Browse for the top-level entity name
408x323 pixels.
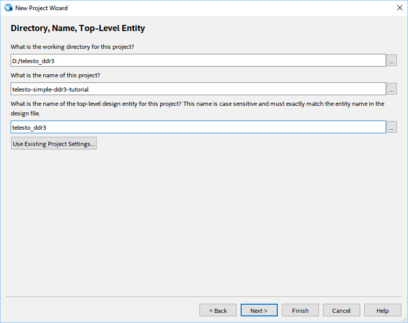(x=392, y=127)
